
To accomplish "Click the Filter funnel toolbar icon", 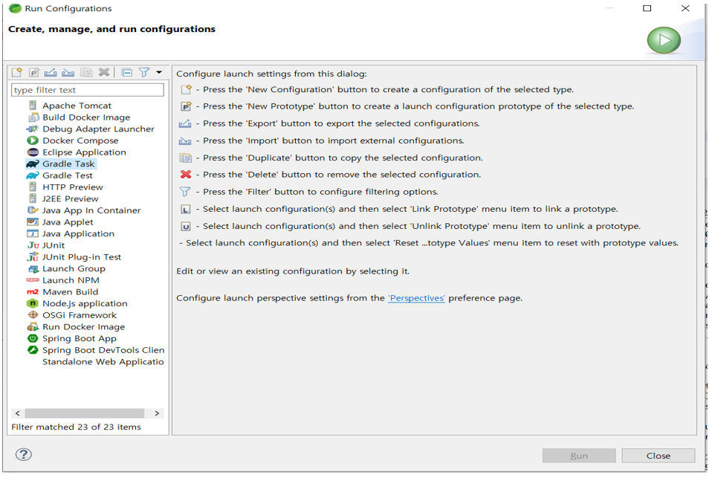I will coord(144,72).
